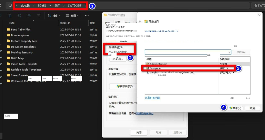
Task: Sort by the 类型 column header
Action: click(92, 23)
